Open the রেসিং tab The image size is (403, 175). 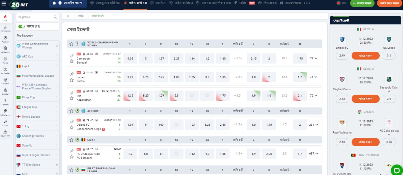[x=241, y=3]
